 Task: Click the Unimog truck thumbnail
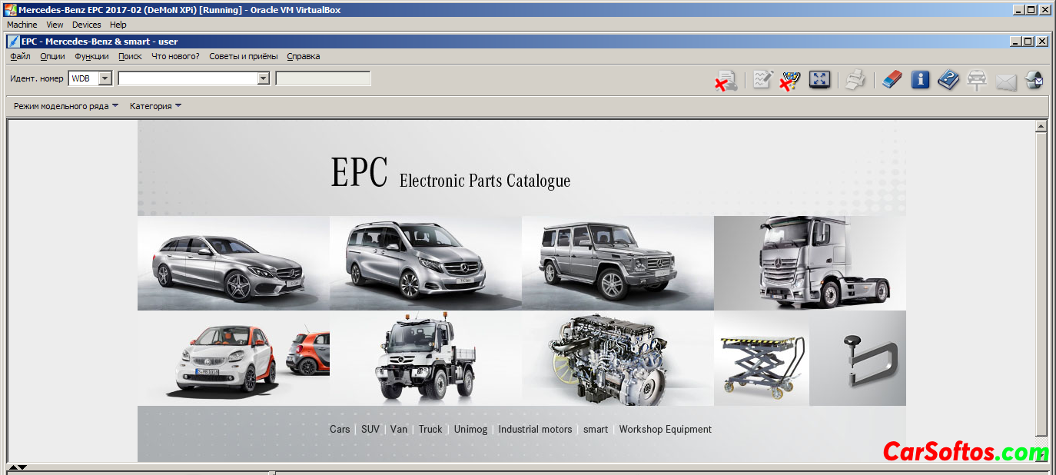point(425,358)
